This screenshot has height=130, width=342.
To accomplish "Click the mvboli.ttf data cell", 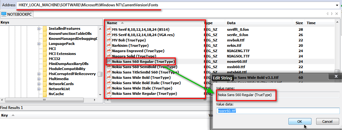I will 235,40.
